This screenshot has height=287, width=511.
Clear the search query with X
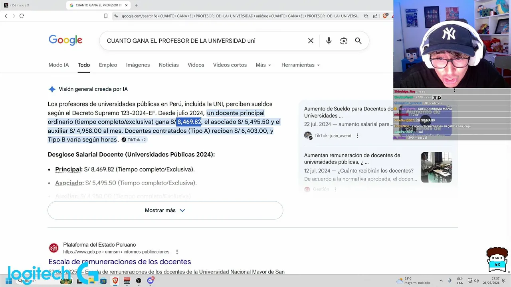pyautogui.click(x=311, y=41)
